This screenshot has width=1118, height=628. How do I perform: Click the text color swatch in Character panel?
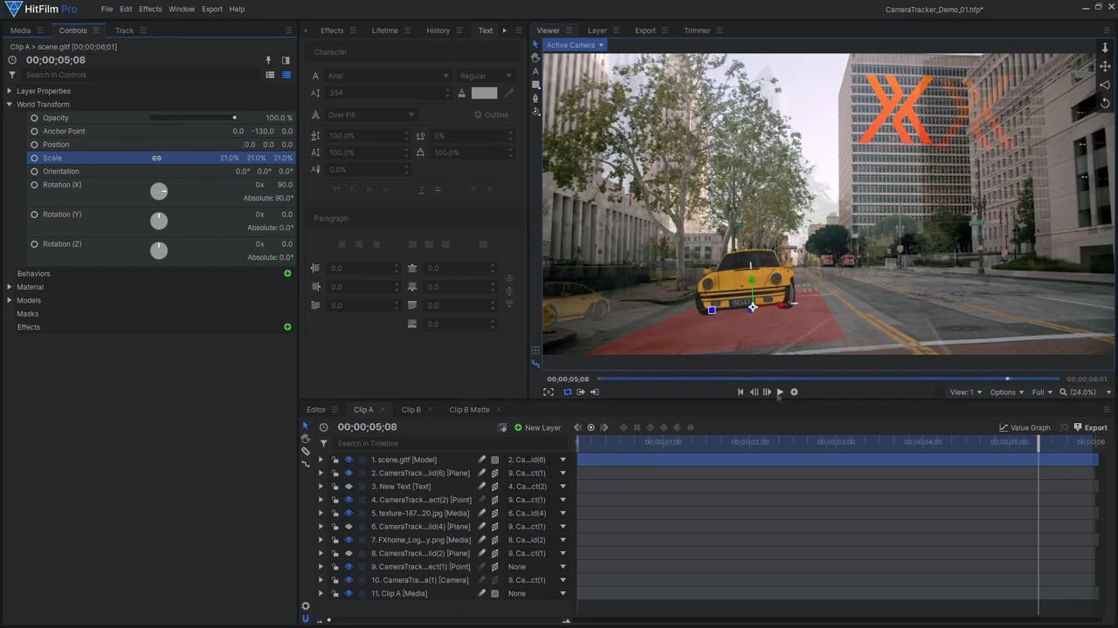point(484,92)
